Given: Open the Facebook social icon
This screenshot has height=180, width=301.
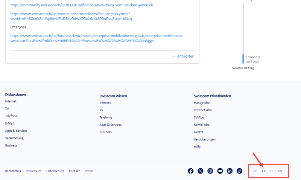Looking at the screenshot, I should (191, 171).
